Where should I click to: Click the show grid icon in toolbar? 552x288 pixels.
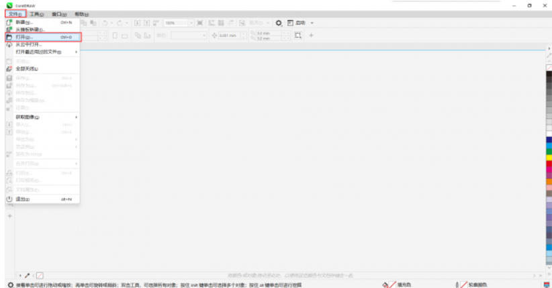(221, 23)
